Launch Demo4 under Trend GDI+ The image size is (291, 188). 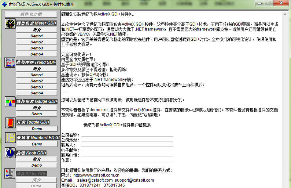(37, 93)
